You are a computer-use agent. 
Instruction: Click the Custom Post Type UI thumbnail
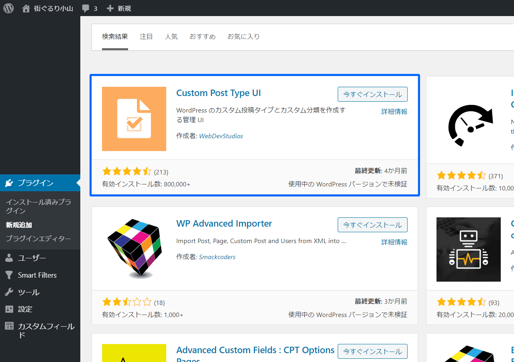click(x=134, y=119)
